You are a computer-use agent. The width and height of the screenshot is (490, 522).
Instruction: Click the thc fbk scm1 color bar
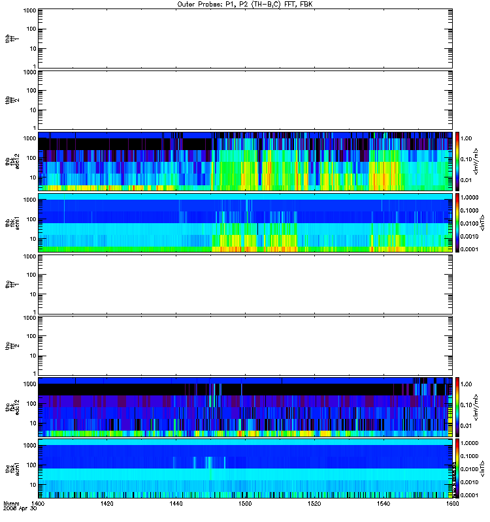[457, 468]
